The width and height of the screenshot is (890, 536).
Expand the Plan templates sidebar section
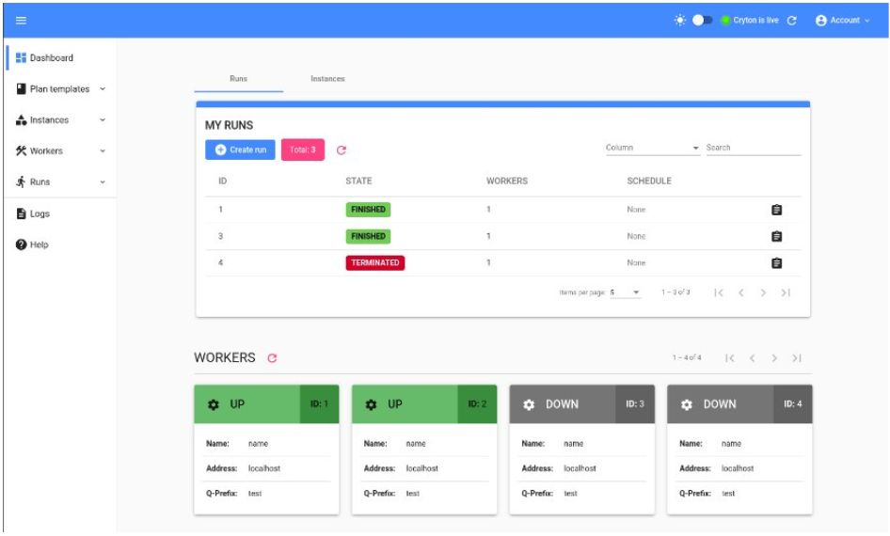pos(59,89)
